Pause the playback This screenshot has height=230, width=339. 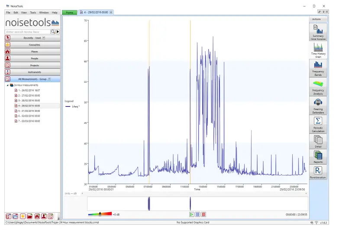pyautogui.click(x=197, y=214)
